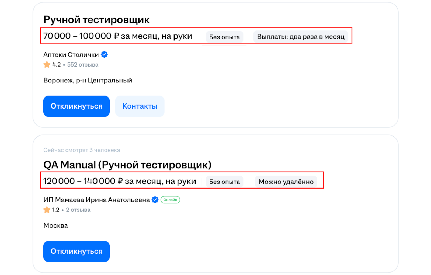This screenshot has width=431, height=275.
Task: Click the «Контакты» button
Action: click(x=140, y=106)
